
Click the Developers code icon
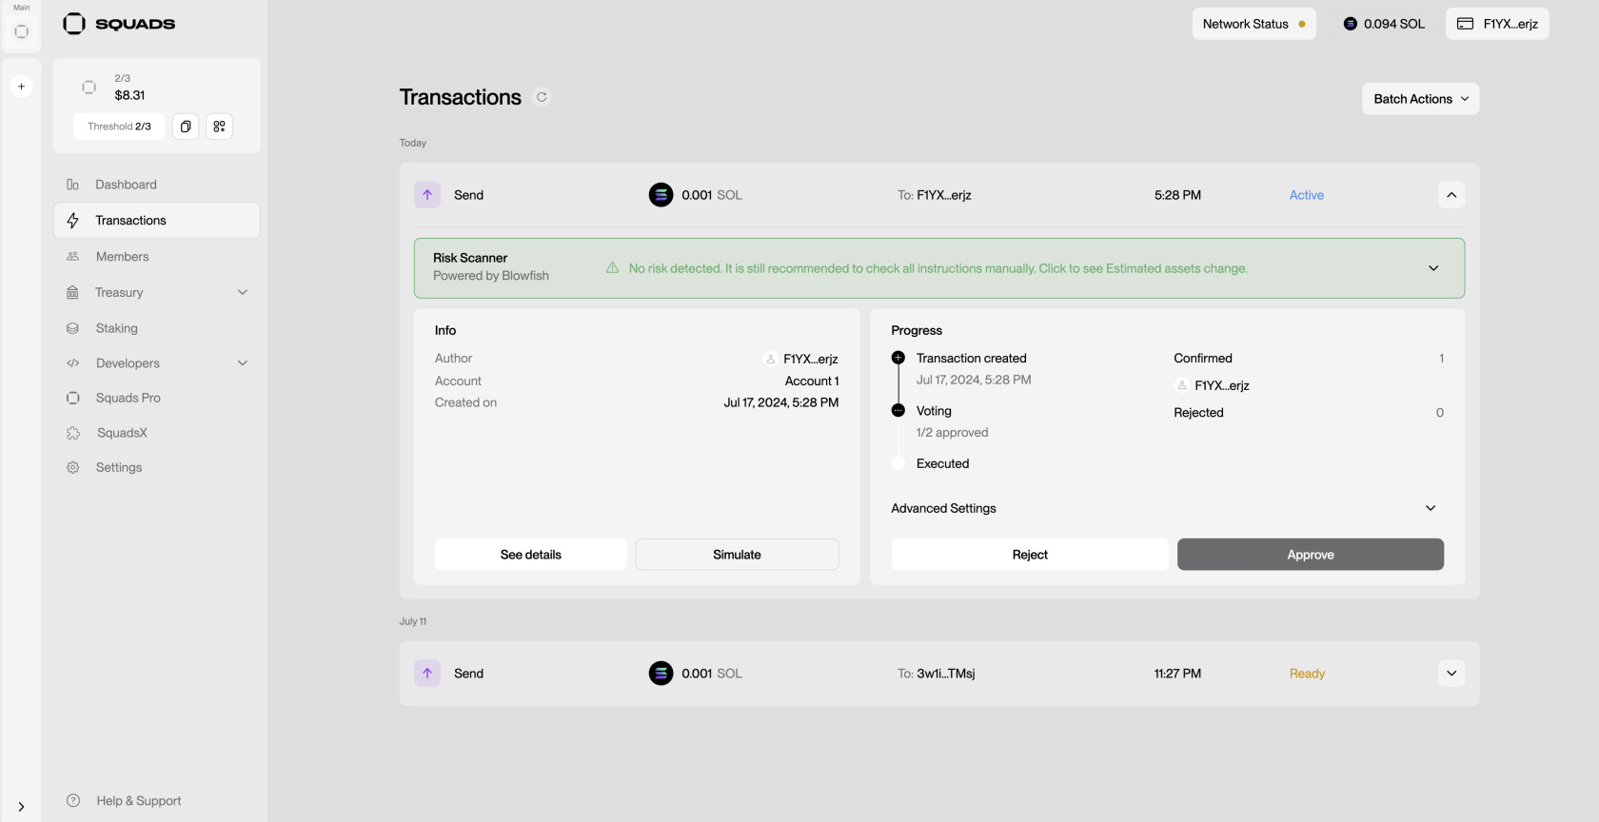tap(73, 363)
